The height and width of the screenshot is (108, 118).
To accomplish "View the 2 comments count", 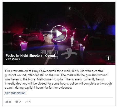I will pyautogui.click(x=20, y=102).
